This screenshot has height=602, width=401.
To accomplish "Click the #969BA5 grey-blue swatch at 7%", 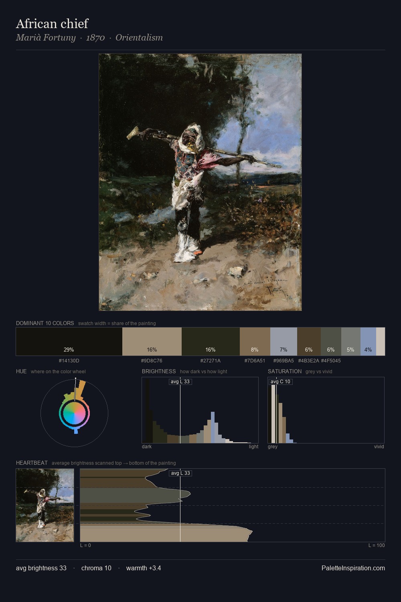I will coord(284,342).
